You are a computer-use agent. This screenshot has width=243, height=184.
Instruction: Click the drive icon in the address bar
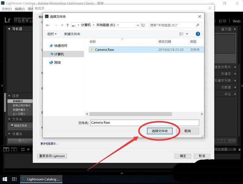[x=74, y=25]
